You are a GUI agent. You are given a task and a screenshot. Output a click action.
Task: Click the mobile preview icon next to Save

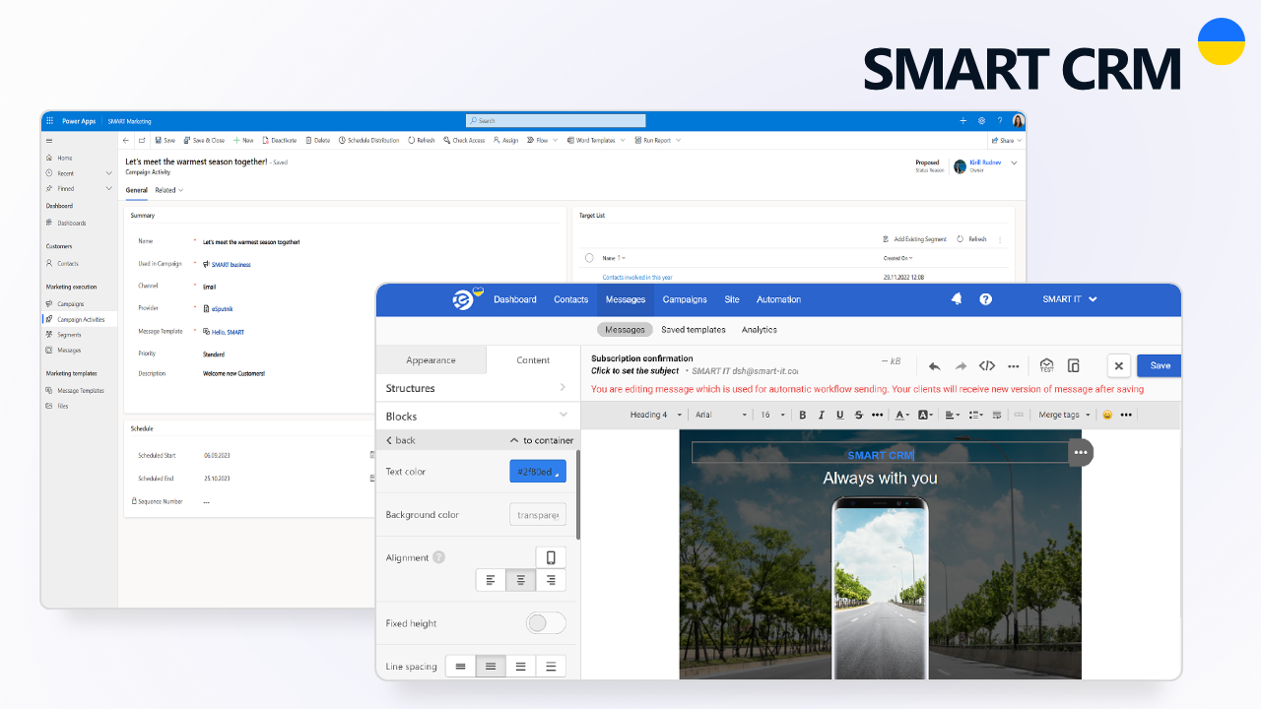(1073, 365)
